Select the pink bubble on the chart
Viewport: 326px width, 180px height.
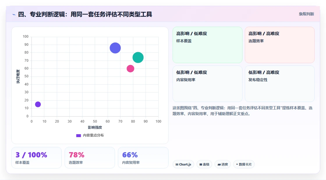pos(130,69)
